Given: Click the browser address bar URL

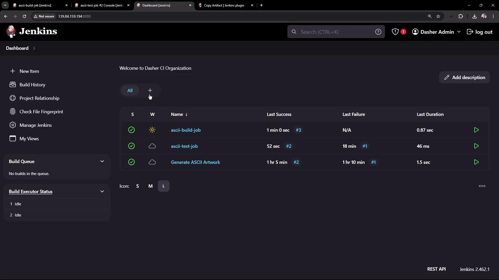Looking at the screenshot, I should click(x=74, y=16).
